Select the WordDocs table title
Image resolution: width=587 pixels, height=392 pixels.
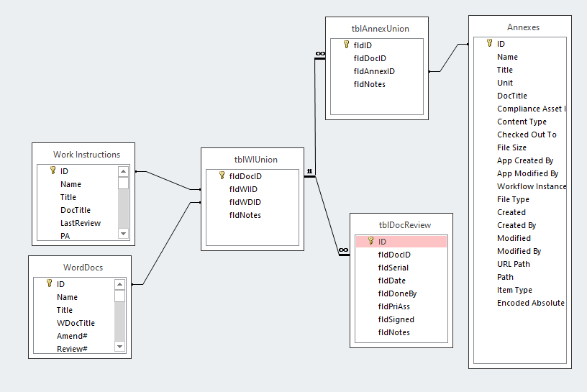pyautogui.click(x=83, y=268)
